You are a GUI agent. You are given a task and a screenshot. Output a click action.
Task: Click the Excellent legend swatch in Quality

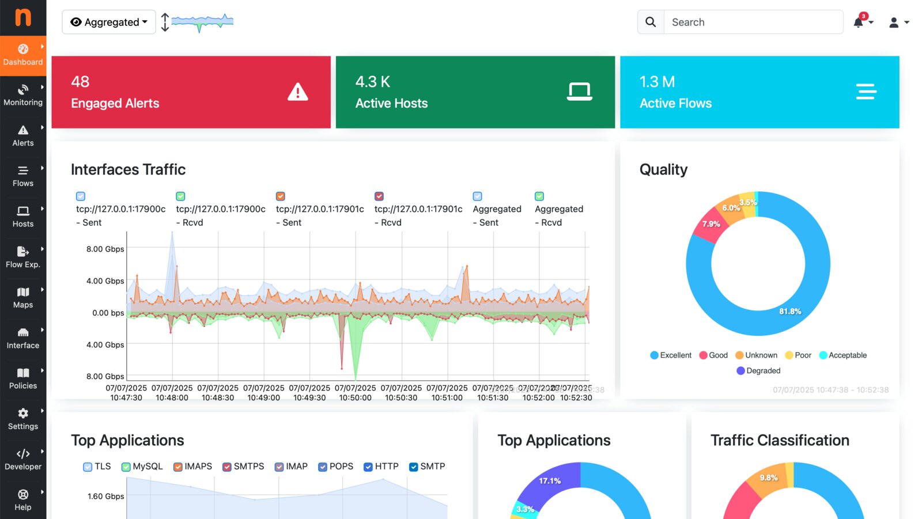(654, 355)
